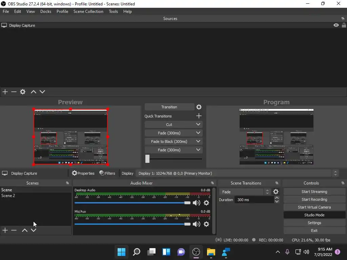Viewport: 347px width, 260px height.
Task: Open Settings from the Controls dock
Action: pyautogui.click(x=314, y=223)
